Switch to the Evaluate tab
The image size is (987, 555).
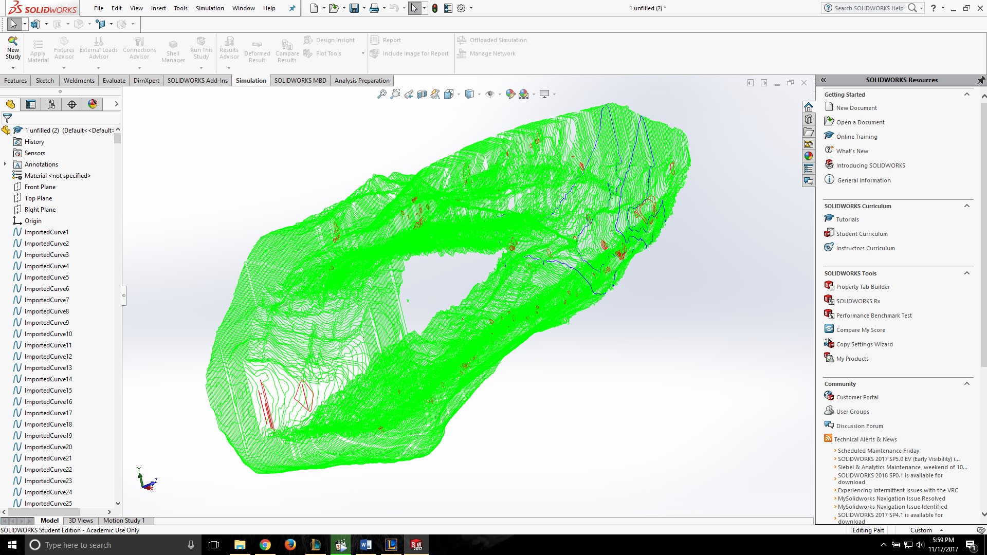(x=114, y=80)
